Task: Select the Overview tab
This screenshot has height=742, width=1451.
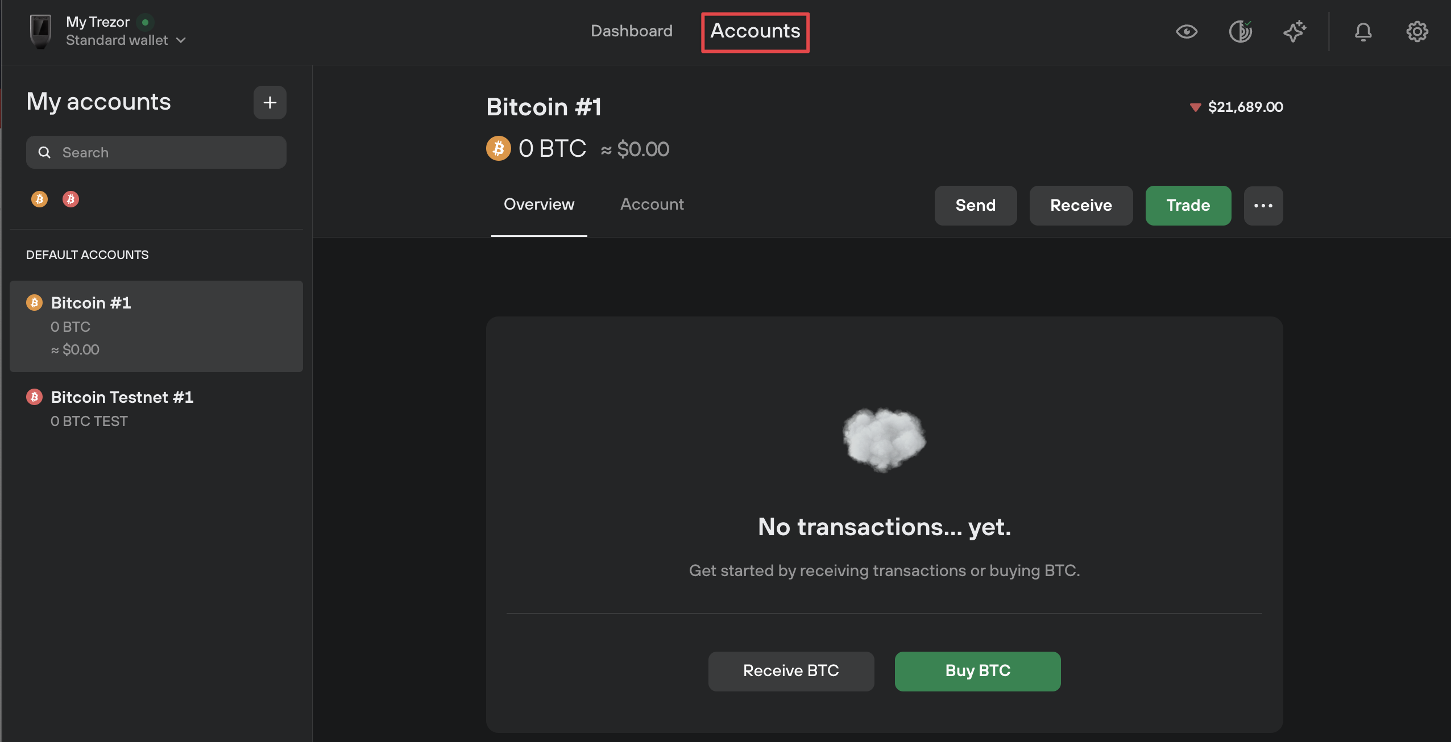Action: [x=539, y=204]
